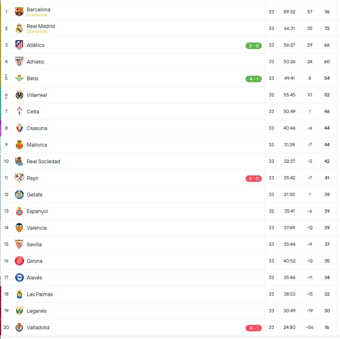Open Betis's green 4-1 result badge
The width and height of the screenshot is (340, 339).
tap(254, 79)
